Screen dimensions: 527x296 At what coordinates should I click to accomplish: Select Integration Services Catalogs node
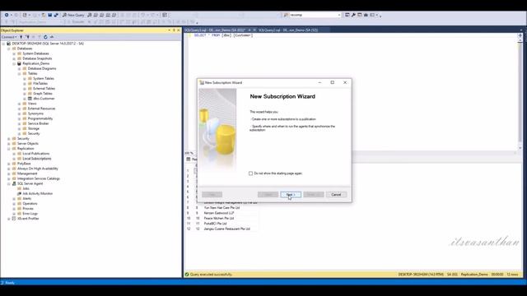tap(39, 178)
